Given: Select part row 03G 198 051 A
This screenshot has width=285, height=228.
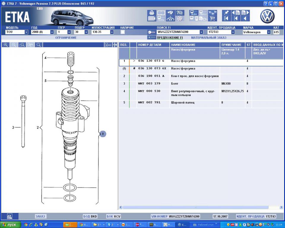Looking at the screenshot, I should [x=201, y=77].
